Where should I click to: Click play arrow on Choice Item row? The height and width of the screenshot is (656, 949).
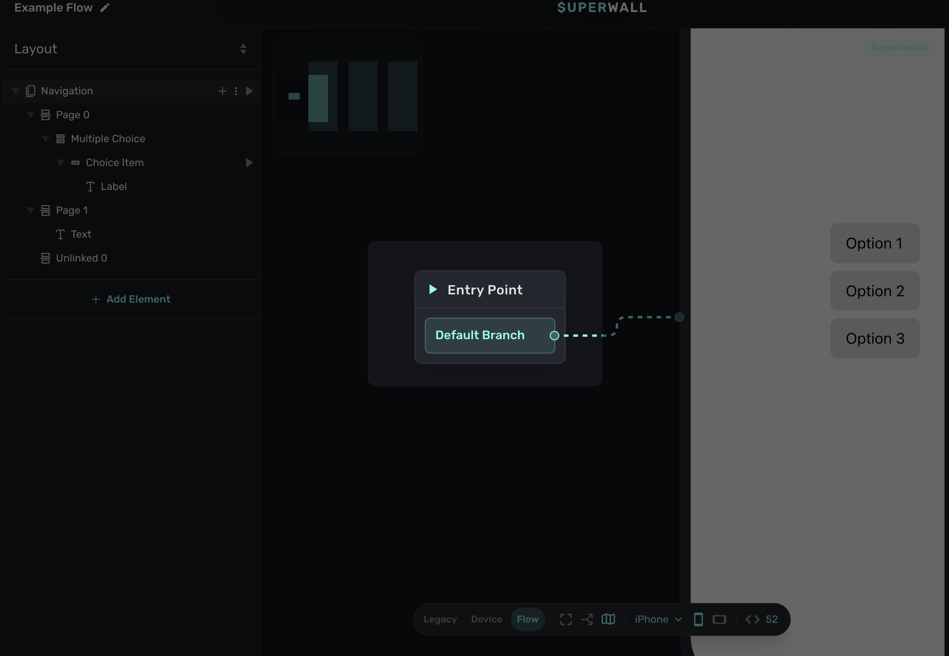[x=249, y=163]
